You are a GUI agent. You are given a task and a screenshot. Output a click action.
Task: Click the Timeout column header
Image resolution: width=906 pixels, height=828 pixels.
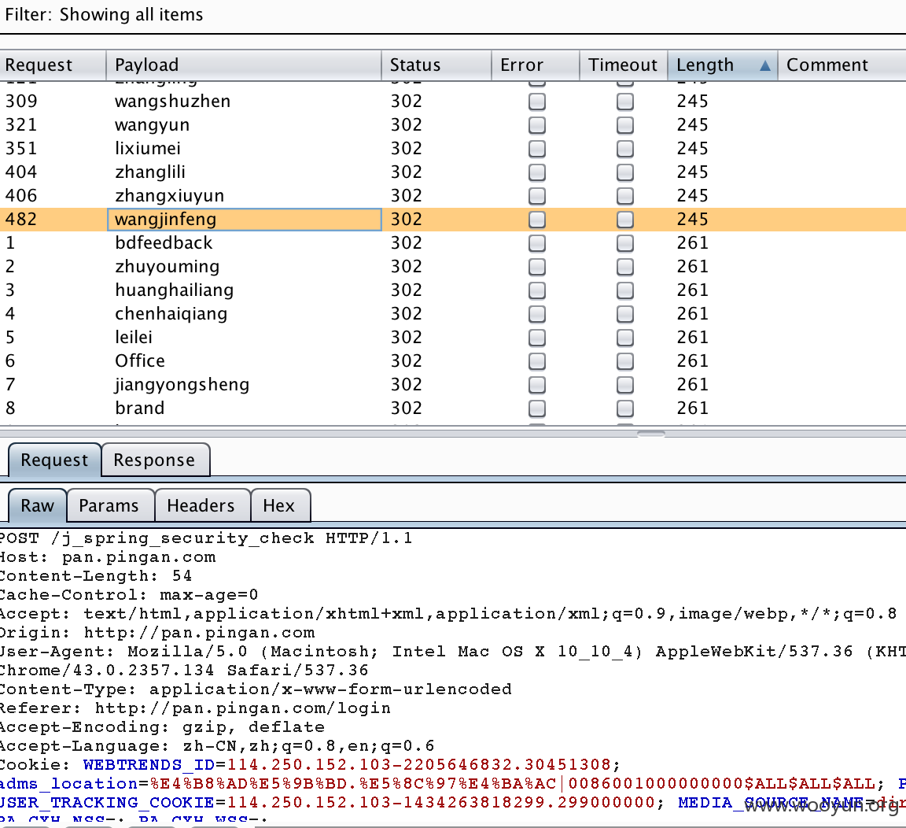pyautogui.click(x=624, y=65)
